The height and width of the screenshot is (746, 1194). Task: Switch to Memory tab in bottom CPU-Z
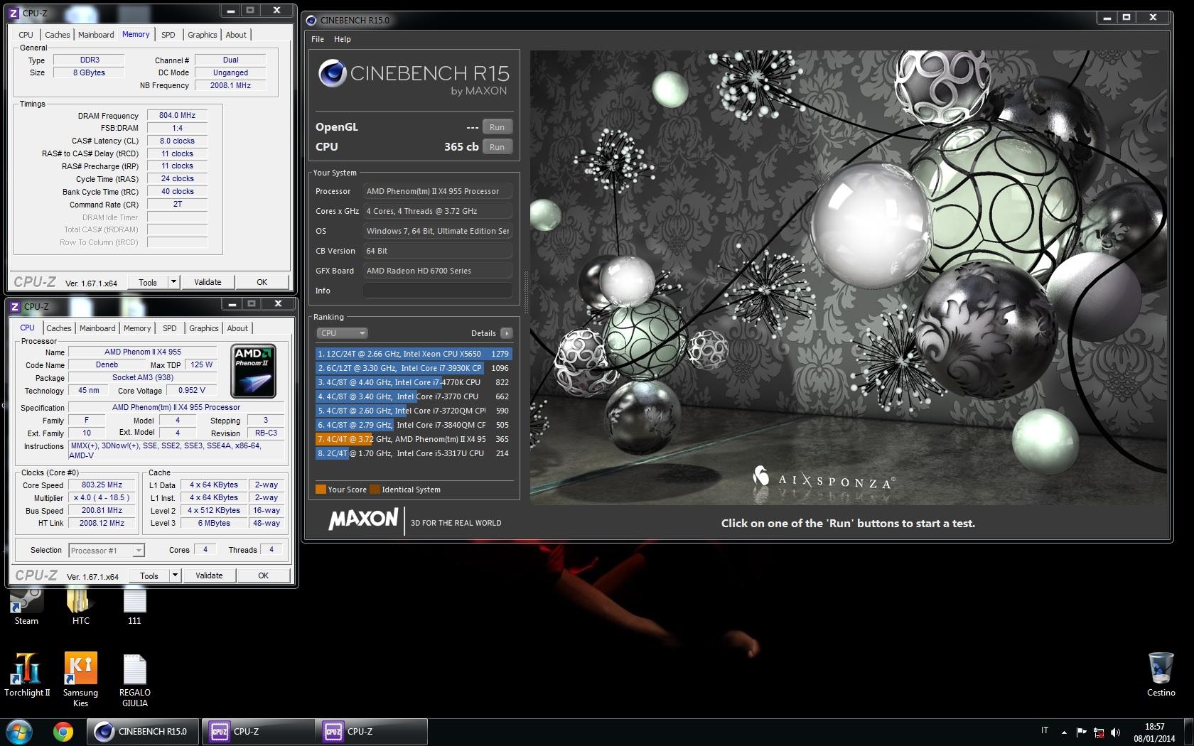point(137,328)
